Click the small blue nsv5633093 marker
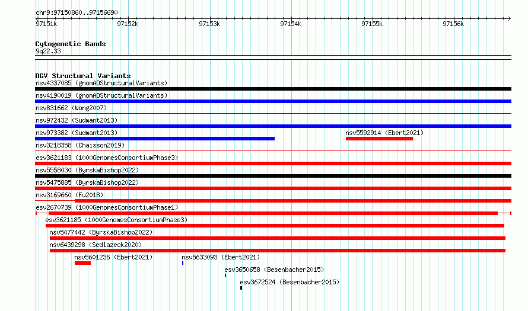528x311 pixels. coord(183,263)
